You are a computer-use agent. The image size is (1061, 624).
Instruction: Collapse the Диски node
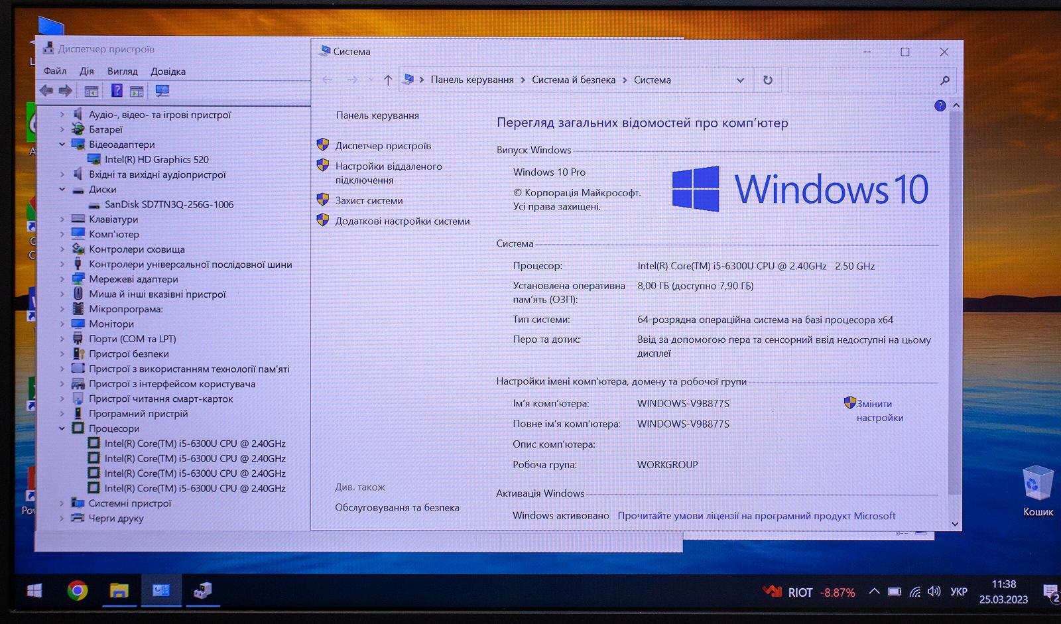[x=62, y=189]
